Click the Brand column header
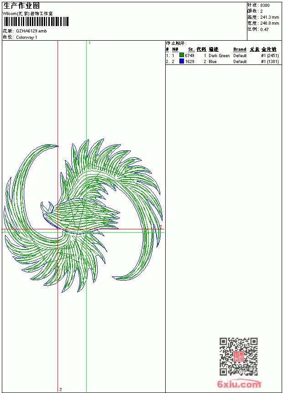This screenshot has height=393, width=283. (240, 49)
